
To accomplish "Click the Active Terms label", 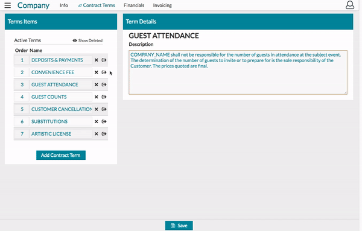I will [x=28, y=40].
